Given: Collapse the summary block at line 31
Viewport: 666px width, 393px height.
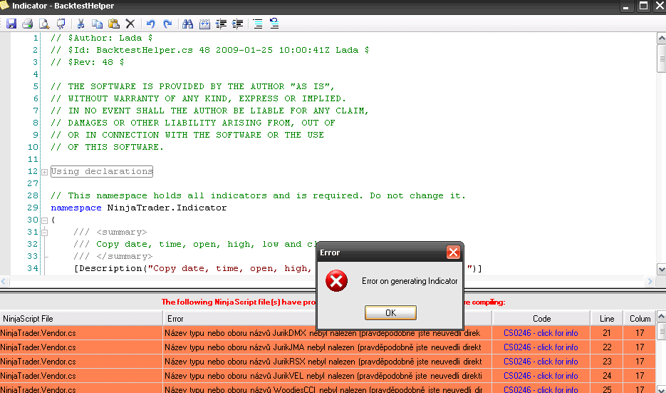Looking at the screenshot, I should [x=45, y=233].
